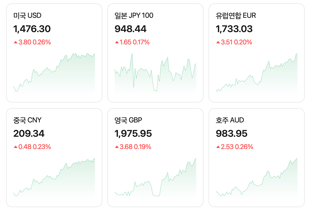Click the USD trend sparkline chart
Viewport: 314px width, 214px height.
(54, 73)
